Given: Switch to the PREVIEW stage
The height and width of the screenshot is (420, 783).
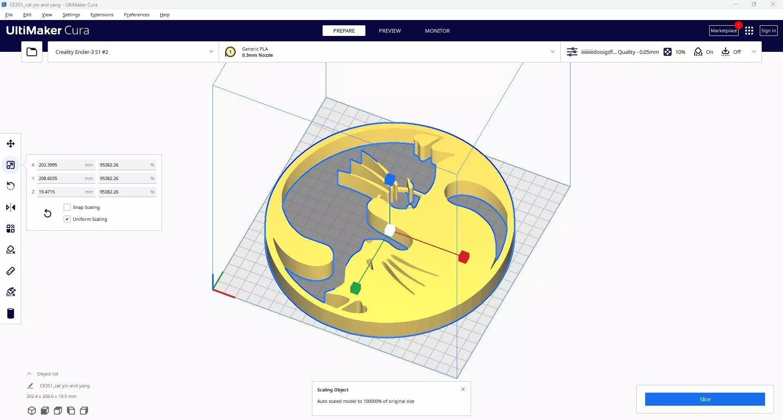Looking at the screenshot, I should click(390, 31).
